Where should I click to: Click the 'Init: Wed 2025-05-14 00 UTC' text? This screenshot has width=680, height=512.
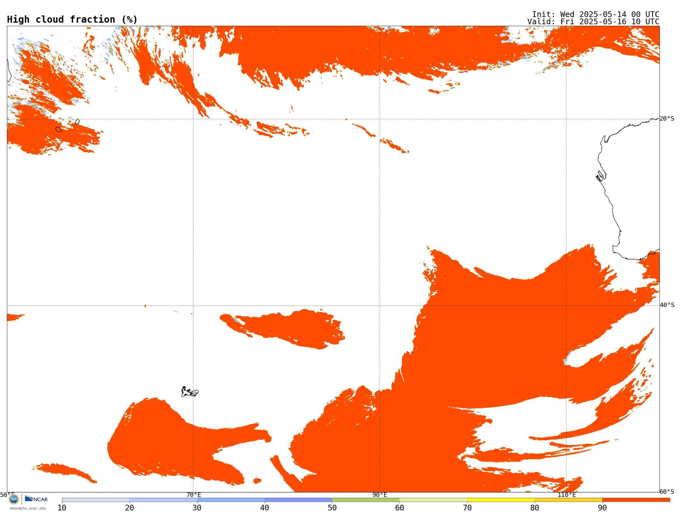(x=596, y=14)
